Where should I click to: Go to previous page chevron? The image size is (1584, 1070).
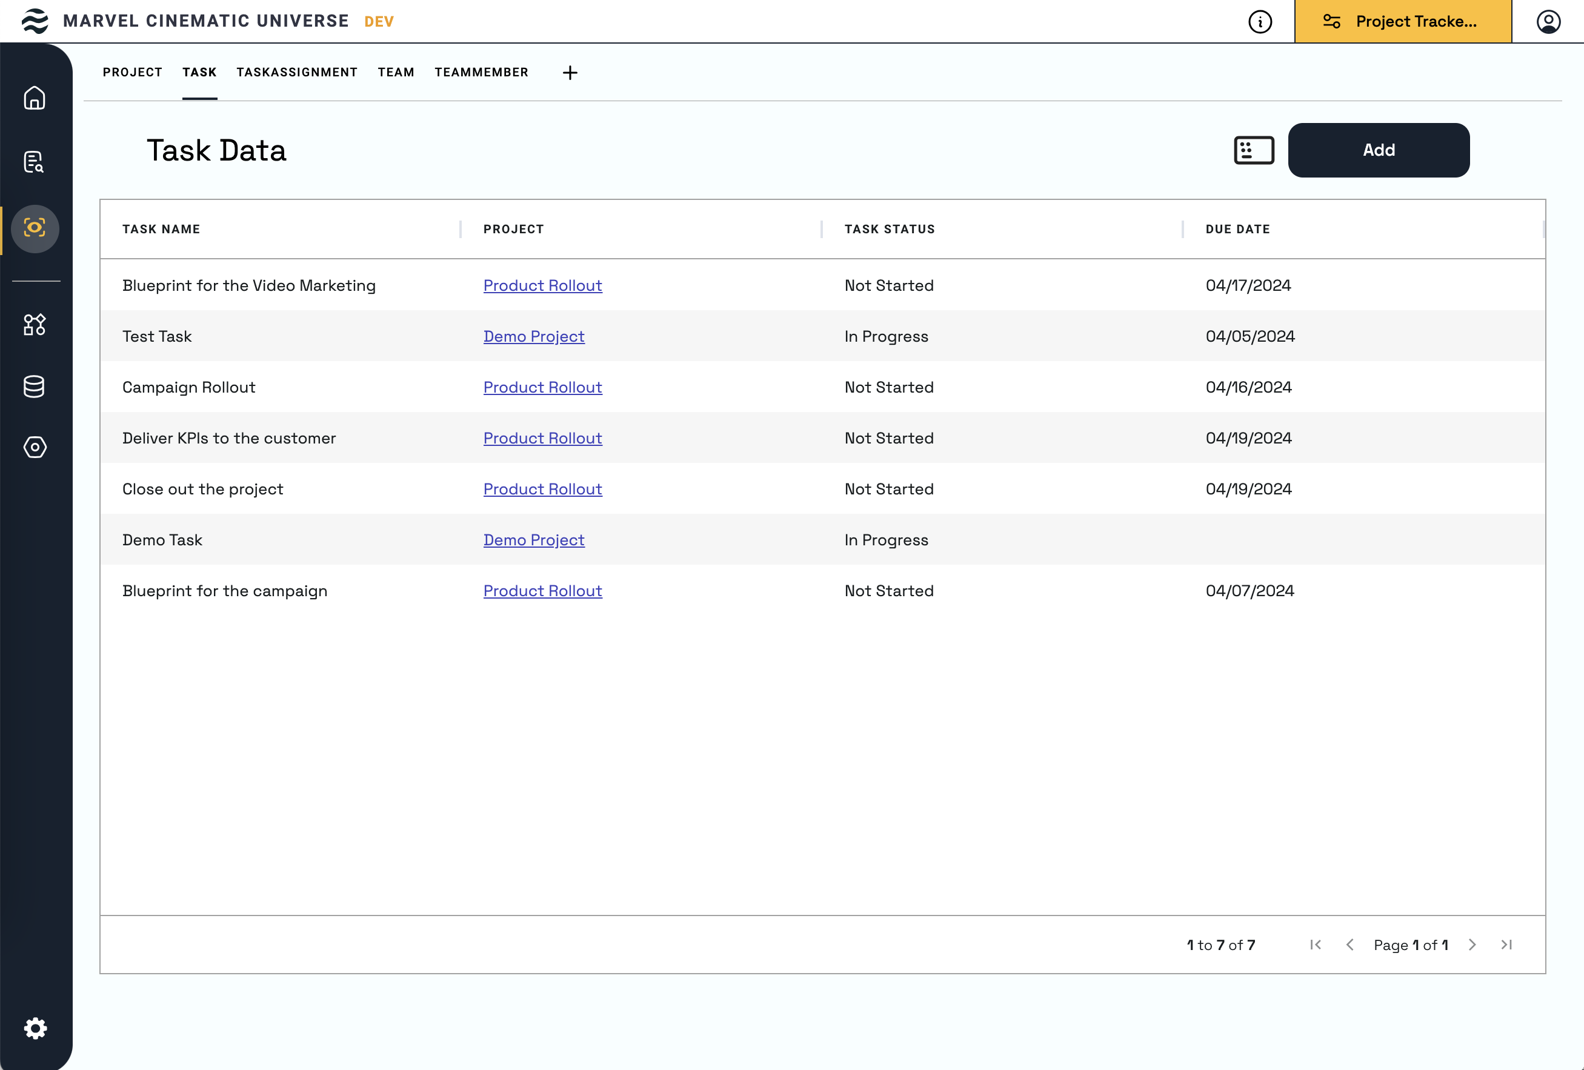[1349, 945]
